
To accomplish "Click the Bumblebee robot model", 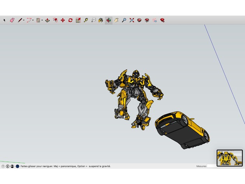I will [134, 100].
